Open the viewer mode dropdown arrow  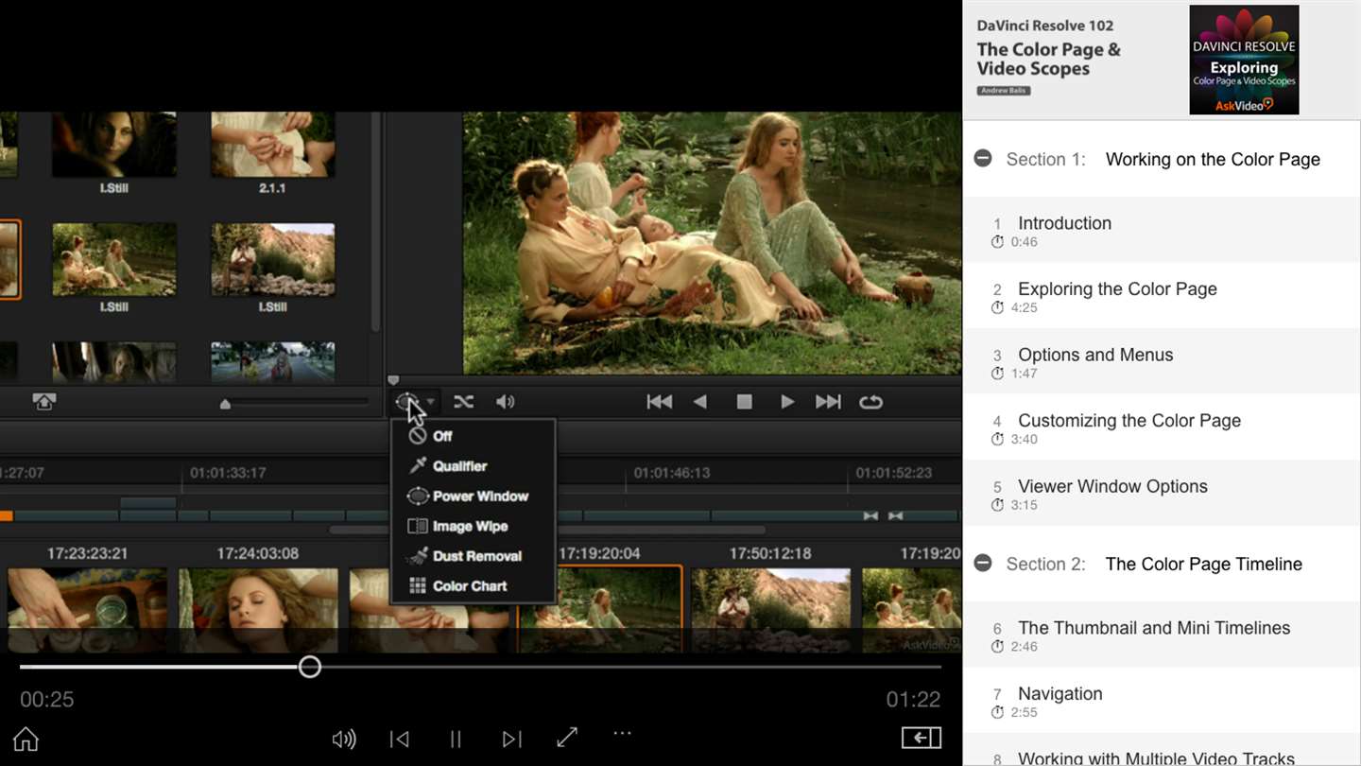[431, 402]
